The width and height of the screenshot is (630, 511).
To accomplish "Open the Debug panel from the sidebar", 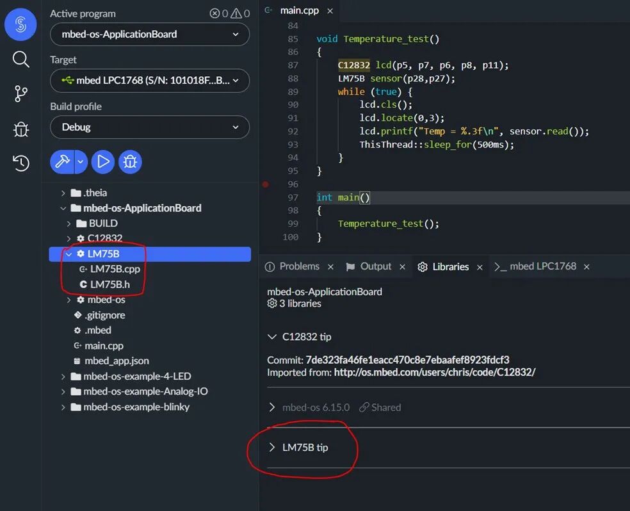I will point(20,129).
